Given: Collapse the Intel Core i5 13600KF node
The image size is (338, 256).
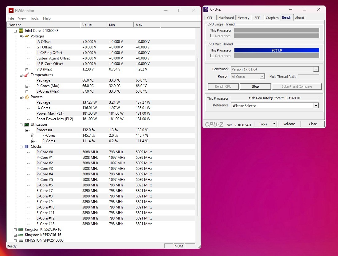Looking at the screenshot, I should (x=15, y=31).
